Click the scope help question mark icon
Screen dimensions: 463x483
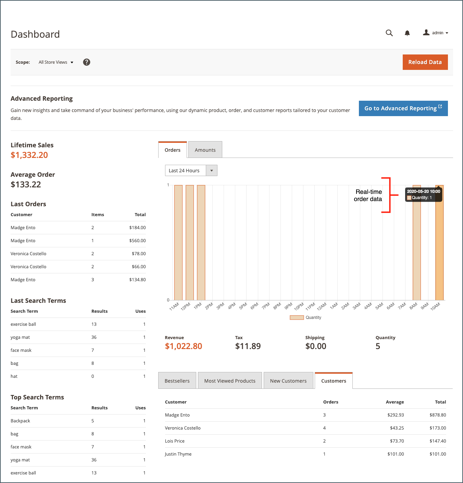[x=87, y=62]
